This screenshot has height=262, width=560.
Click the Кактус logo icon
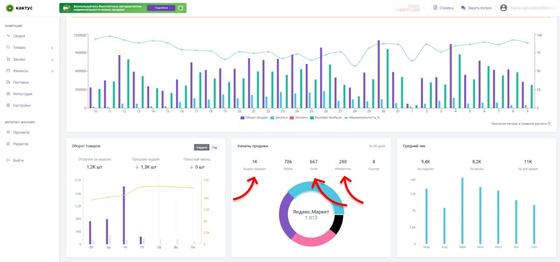point(10,8)
